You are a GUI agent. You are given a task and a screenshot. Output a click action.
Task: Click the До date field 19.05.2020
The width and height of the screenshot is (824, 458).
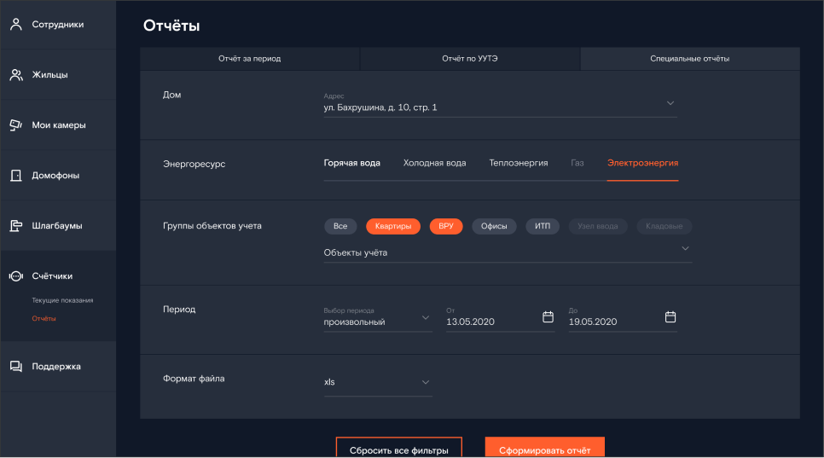click(x=623, y=318)
